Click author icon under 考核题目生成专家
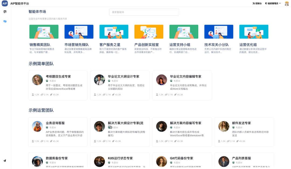This screenshot has width=291, height=169. click(x=47, y=81)
